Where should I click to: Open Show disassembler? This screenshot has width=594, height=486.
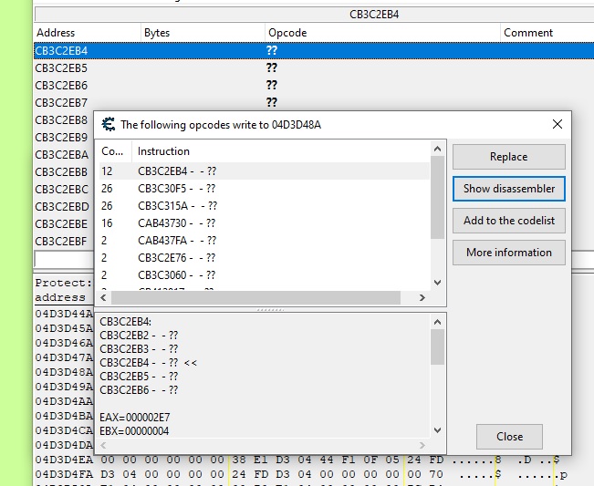coord(508,189)
